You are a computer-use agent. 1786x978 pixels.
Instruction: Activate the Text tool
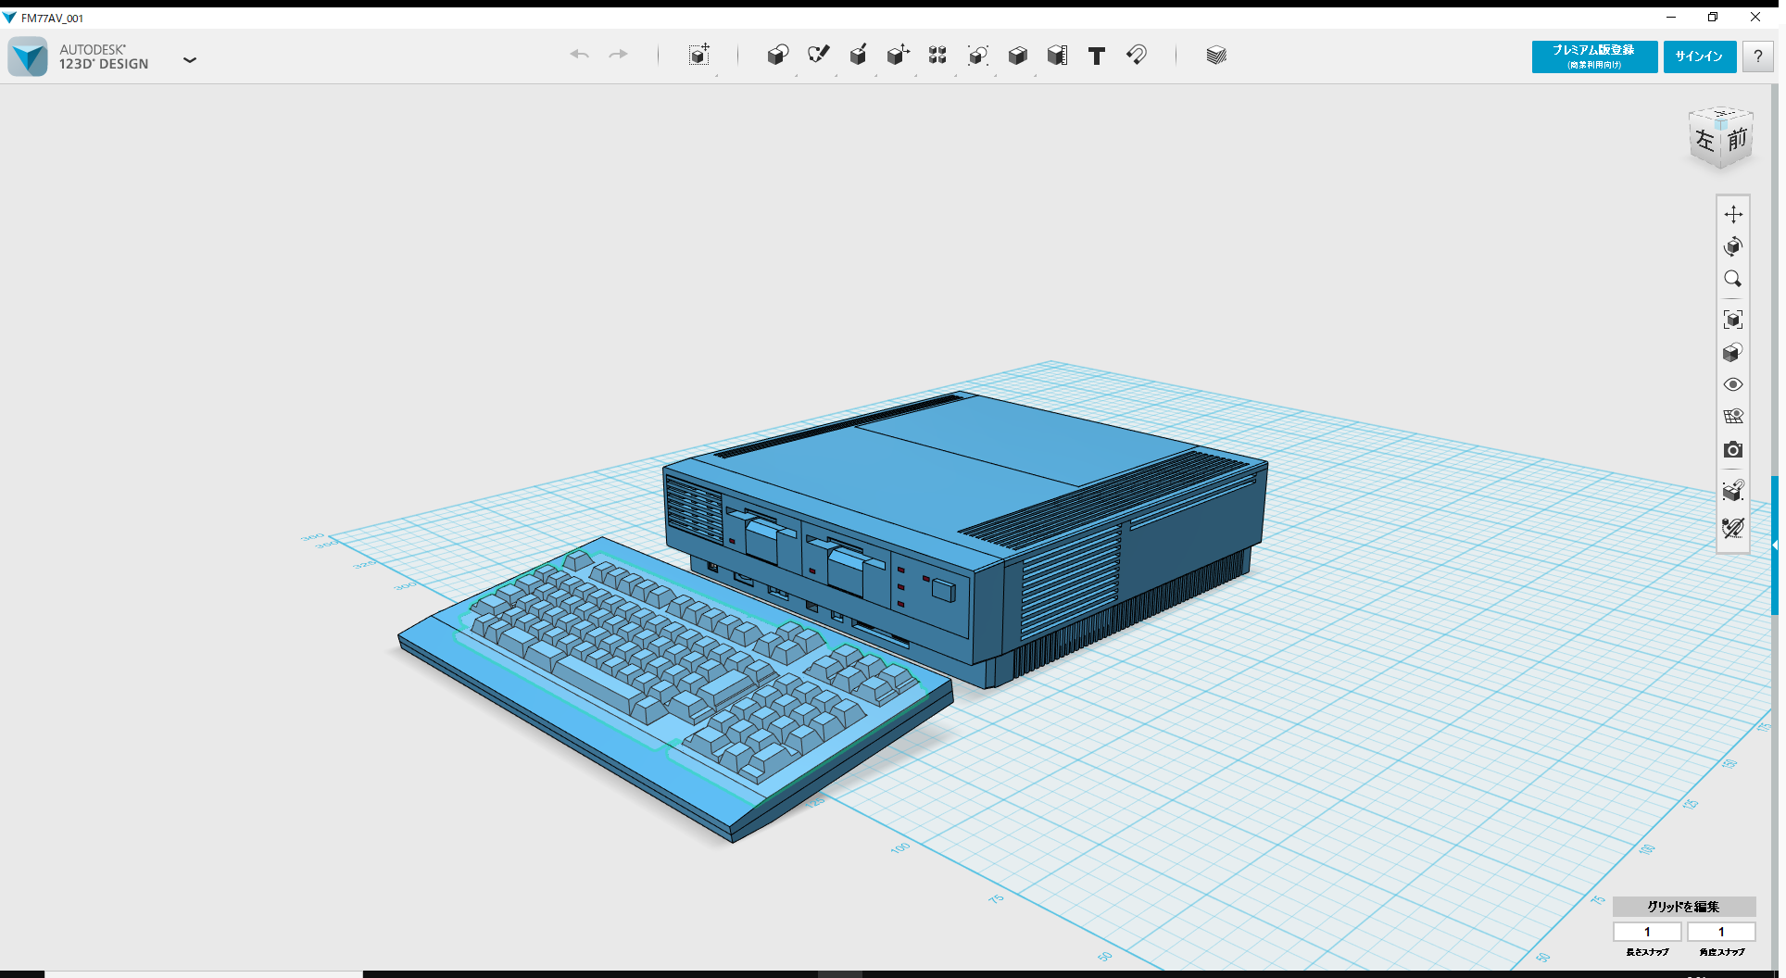(1097, 56)
